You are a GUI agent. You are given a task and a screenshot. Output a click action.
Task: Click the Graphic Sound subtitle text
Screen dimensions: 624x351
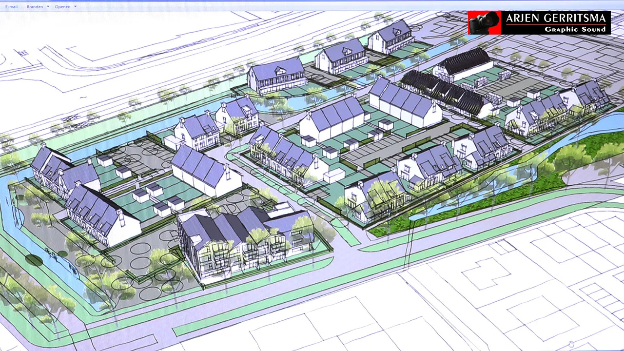[575, 30]
